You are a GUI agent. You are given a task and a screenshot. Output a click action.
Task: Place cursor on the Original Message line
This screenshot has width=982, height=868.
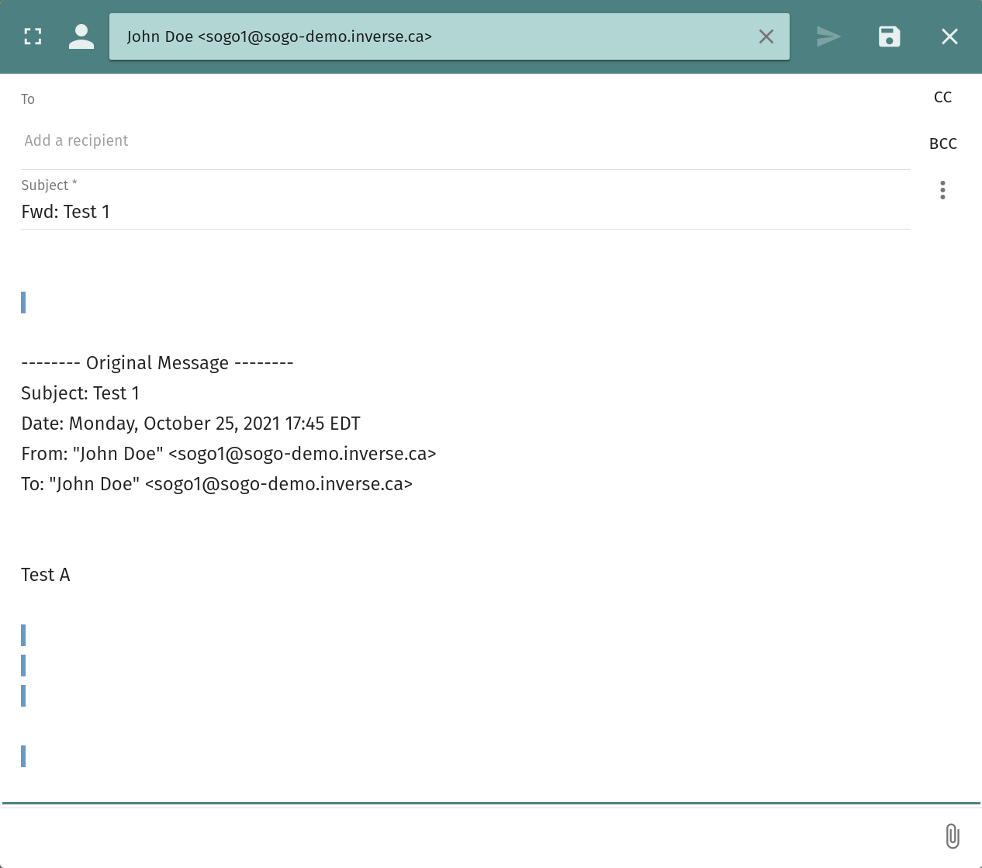pos(157,363)
